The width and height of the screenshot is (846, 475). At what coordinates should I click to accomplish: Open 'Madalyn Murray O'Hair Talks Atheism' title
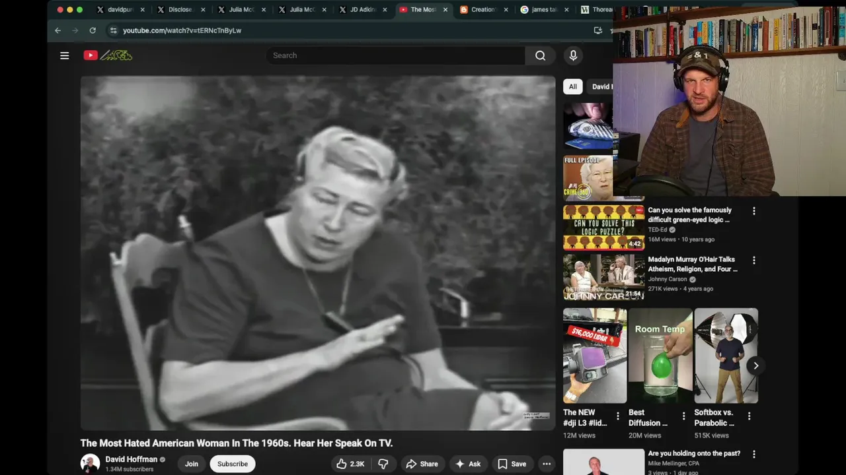coord(693,265)
